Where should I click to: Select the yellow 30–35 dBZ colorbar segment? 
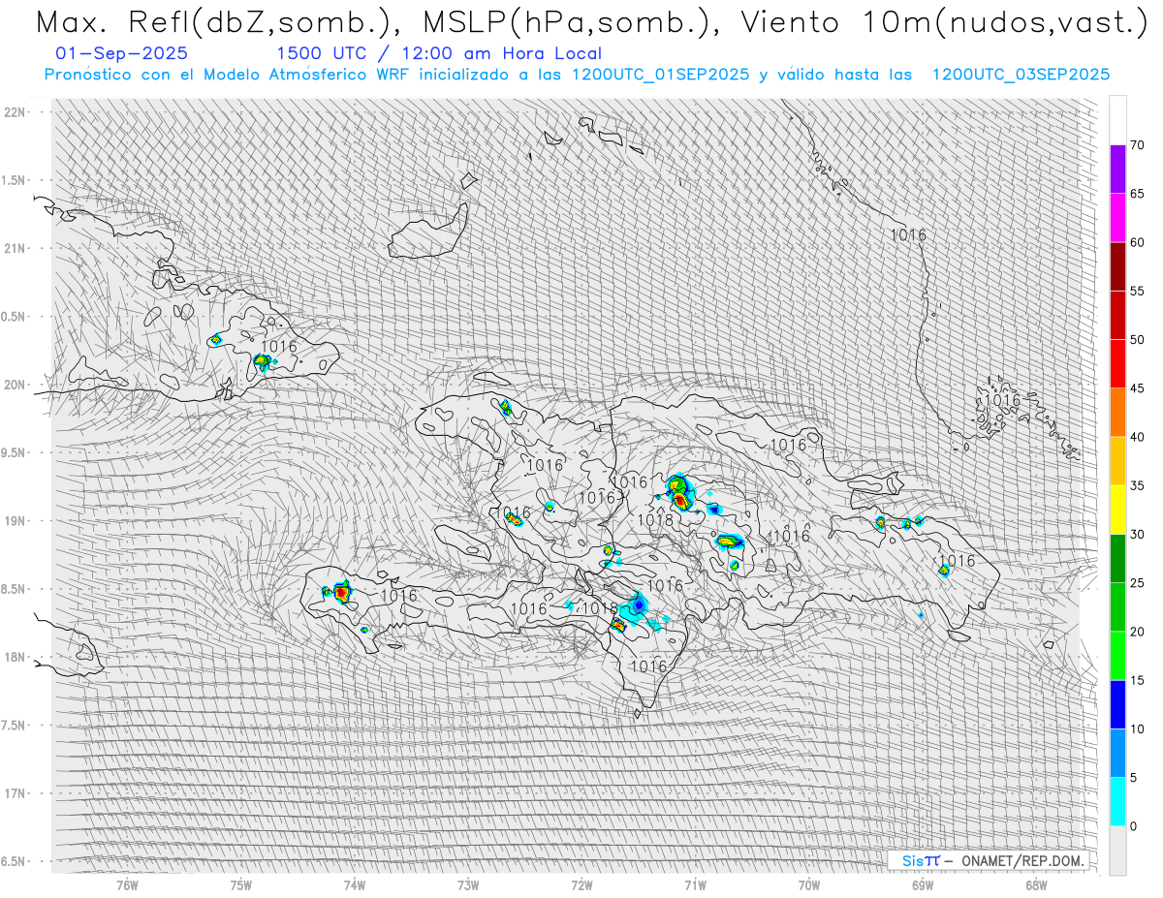click(x=1117, y=510)
